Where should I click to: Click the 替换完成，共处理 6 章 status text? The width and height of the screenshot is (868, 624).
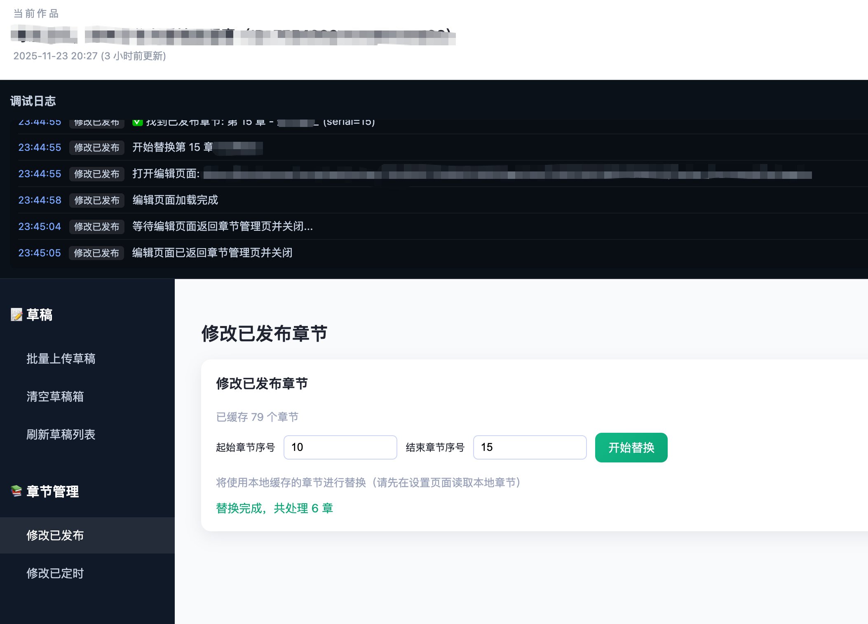(x=275, y=508)
